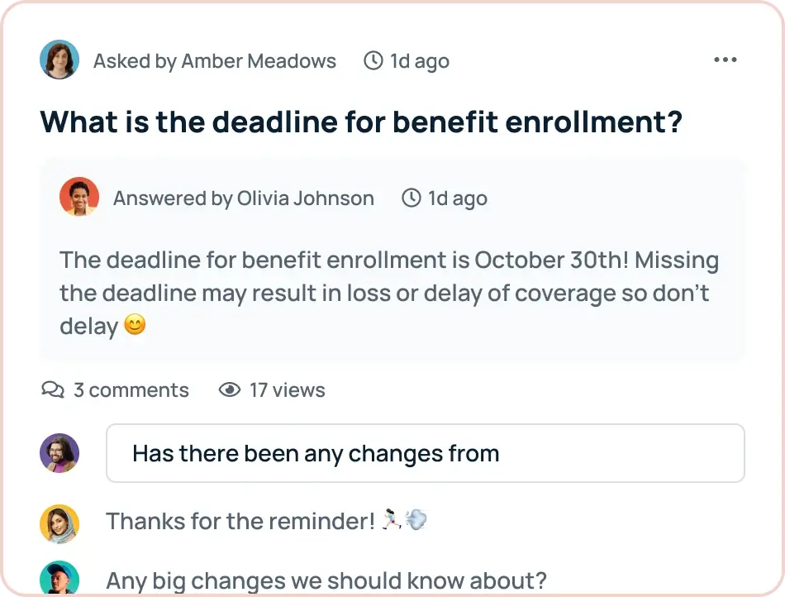Click the smiley emoji in the answer
785x597 pixels.
coord(135,326)
